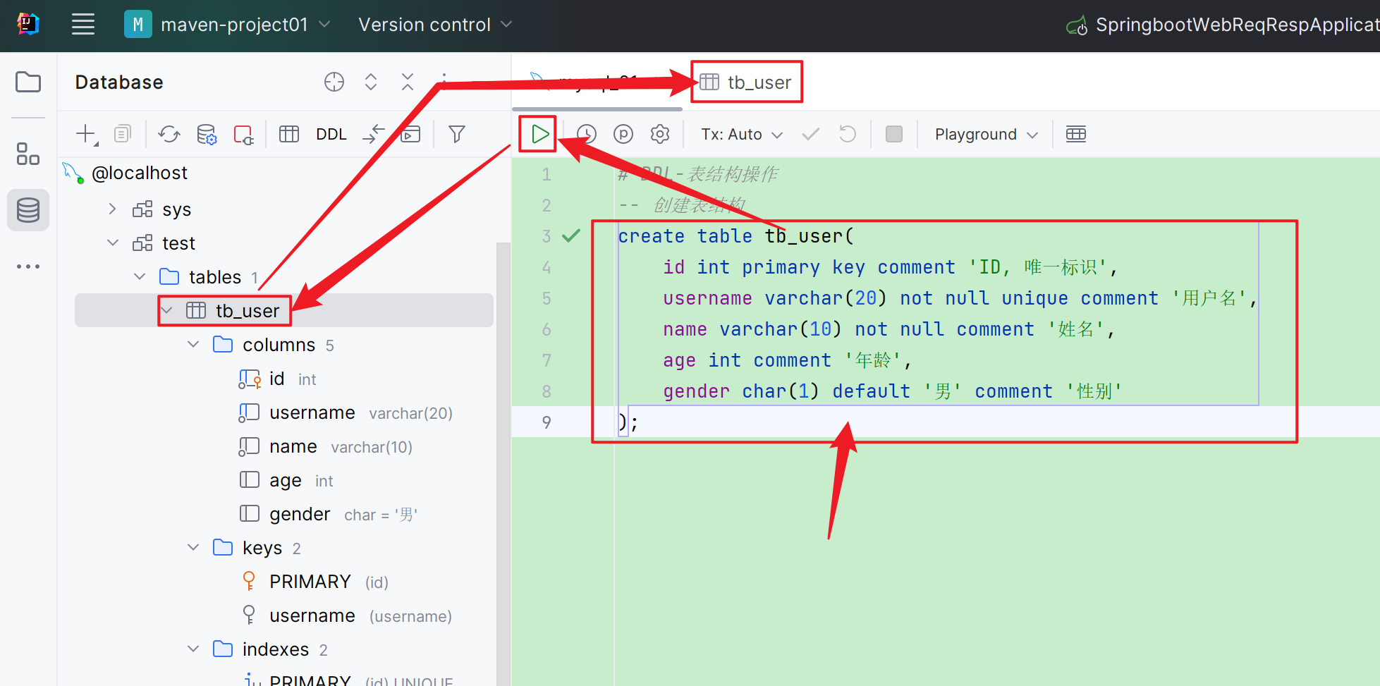Image resolution: width=1380 pixels, height=686 pixels.
Task: Click the Jump to Query Console icon
Action: pos(374,134)
